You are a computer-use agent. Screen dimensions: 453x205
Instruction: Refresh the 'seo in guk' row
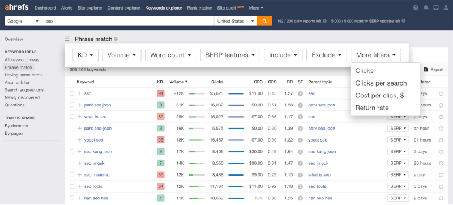pyautogui.click(x=441, y=163)
